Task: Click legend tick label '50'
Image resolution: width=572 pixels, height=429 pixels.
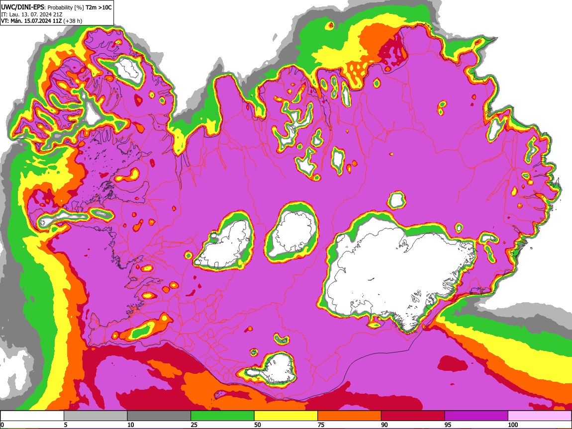Action: click(258, 425)
